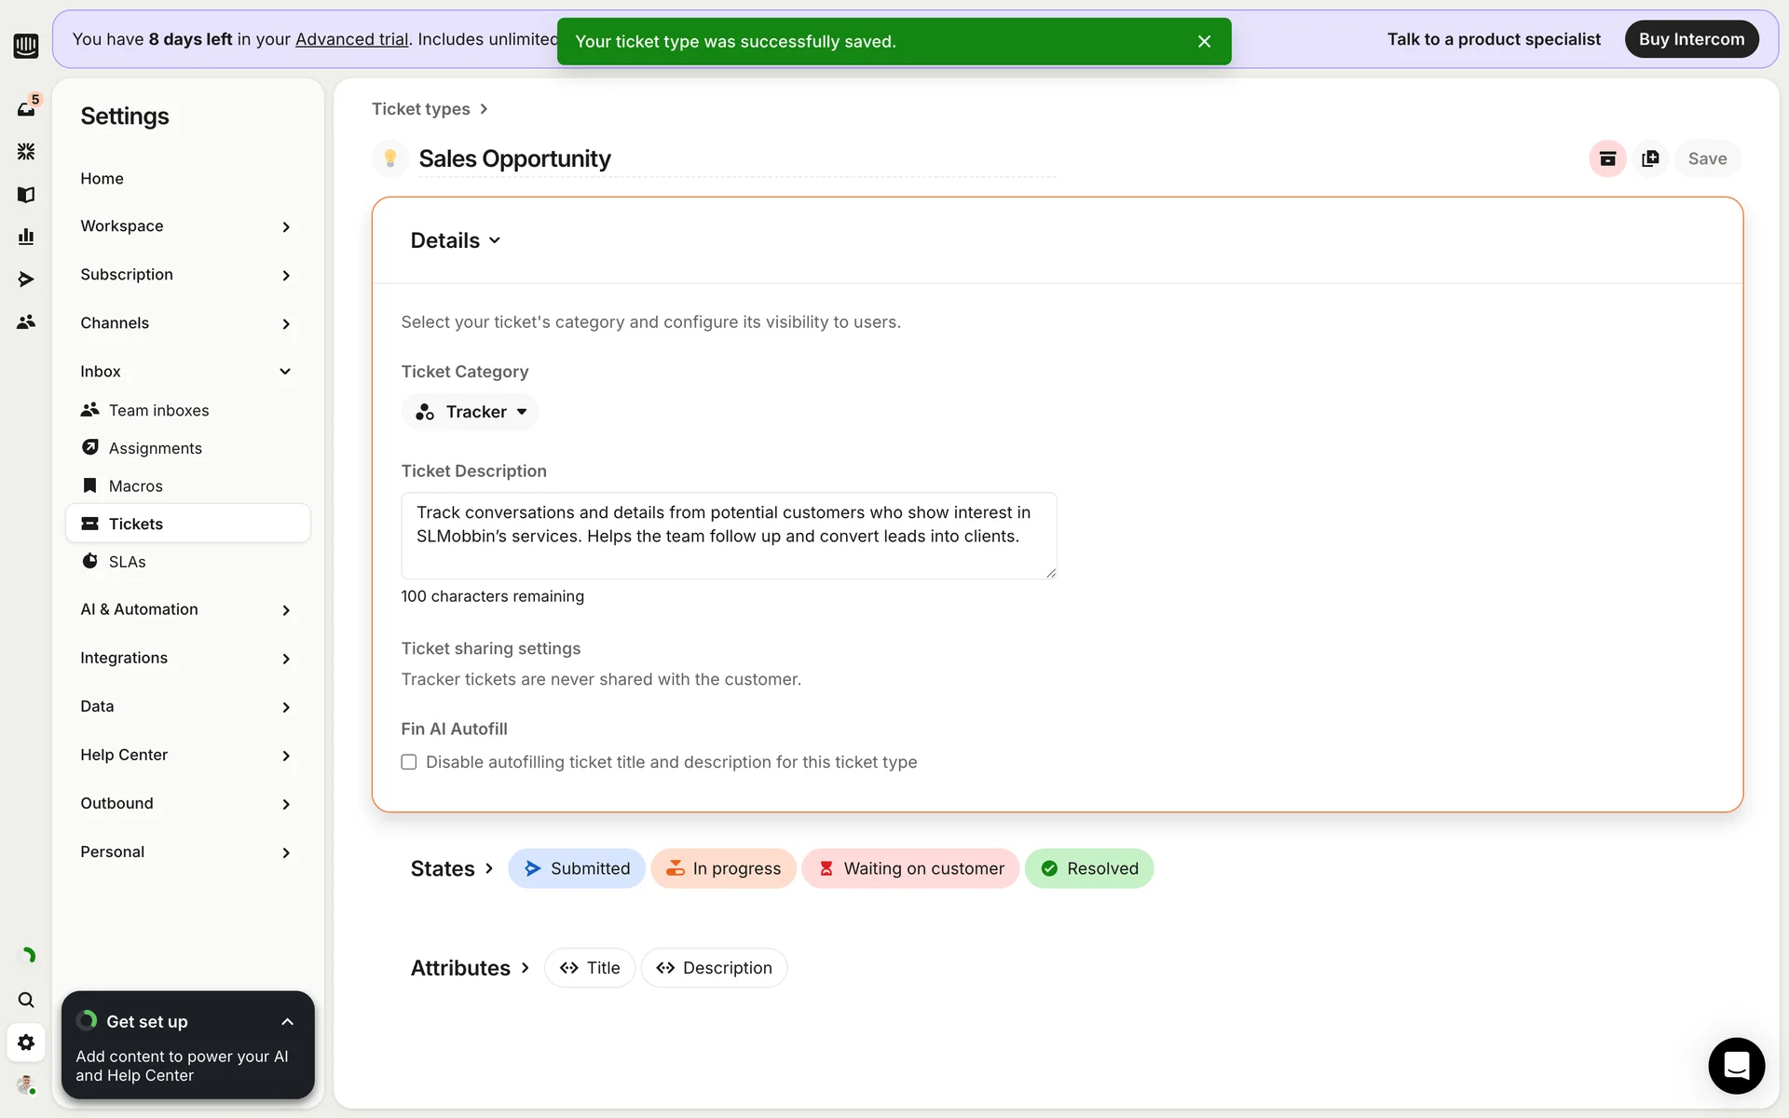Screen dimensions: 1789x1118
Task: Click Buy Intercom button
Action: 1691,39
